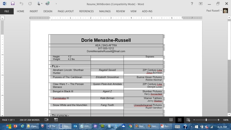The height and width of the screenshot is (130, 231).
Task: Switch to Outlook in taskbar
Action: [75, 126]
